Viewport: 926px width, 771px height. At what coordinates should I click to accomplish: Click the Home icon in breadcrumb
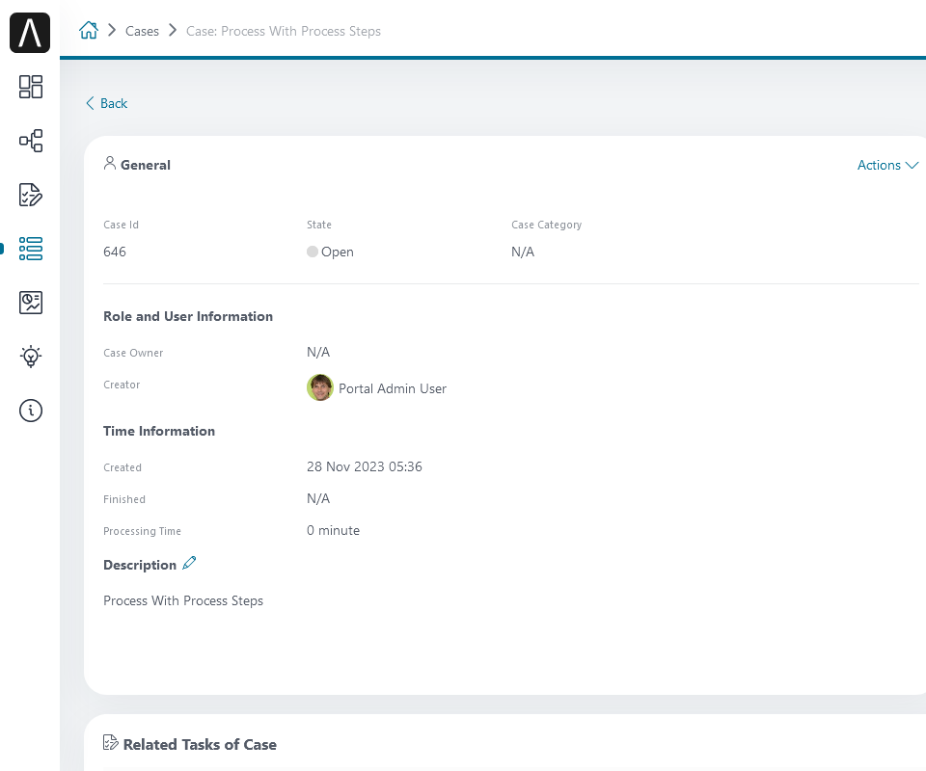pos(89,31)
